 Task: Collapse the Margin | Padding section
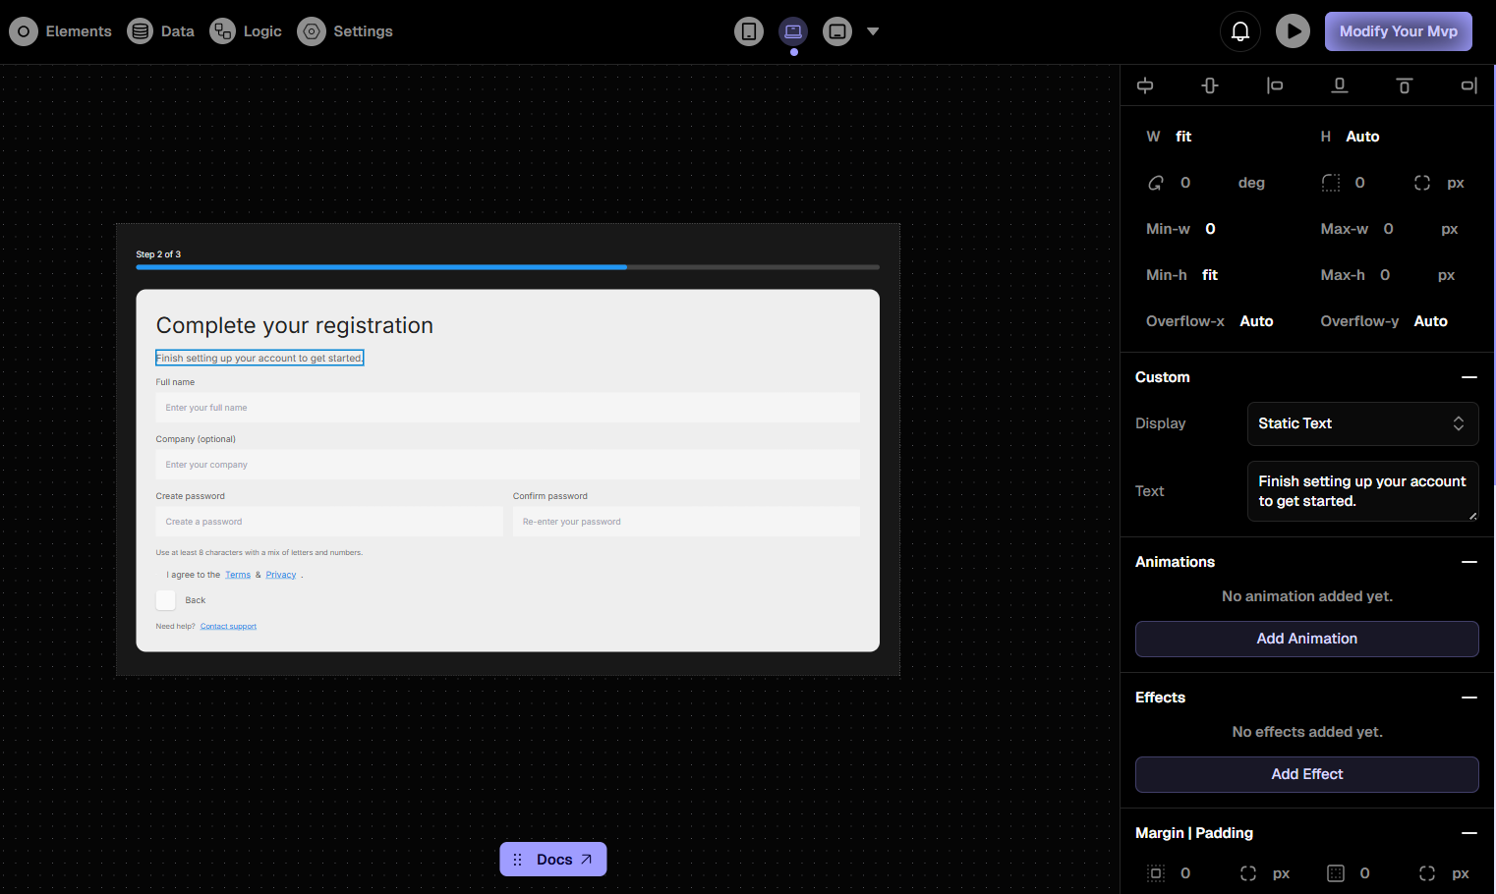[1469, 833]
